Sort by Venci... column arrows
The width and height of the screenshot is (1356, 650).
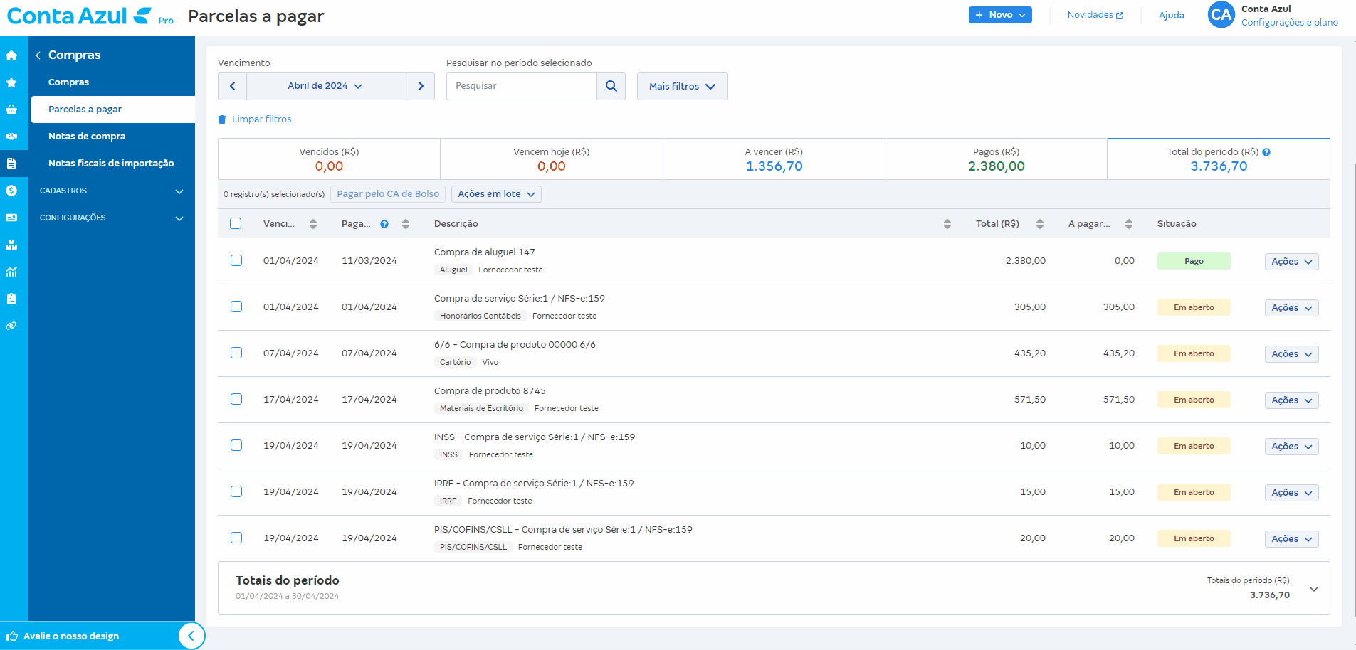coord(313,224)
